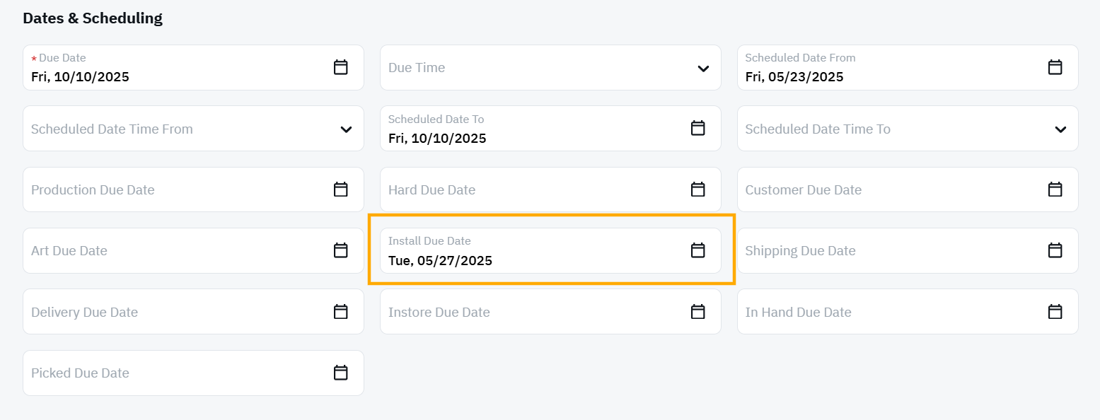This screenshot has height=420, width=1100.
Task: Open Production Due Date calendar icon
Action: pos(341,189)
